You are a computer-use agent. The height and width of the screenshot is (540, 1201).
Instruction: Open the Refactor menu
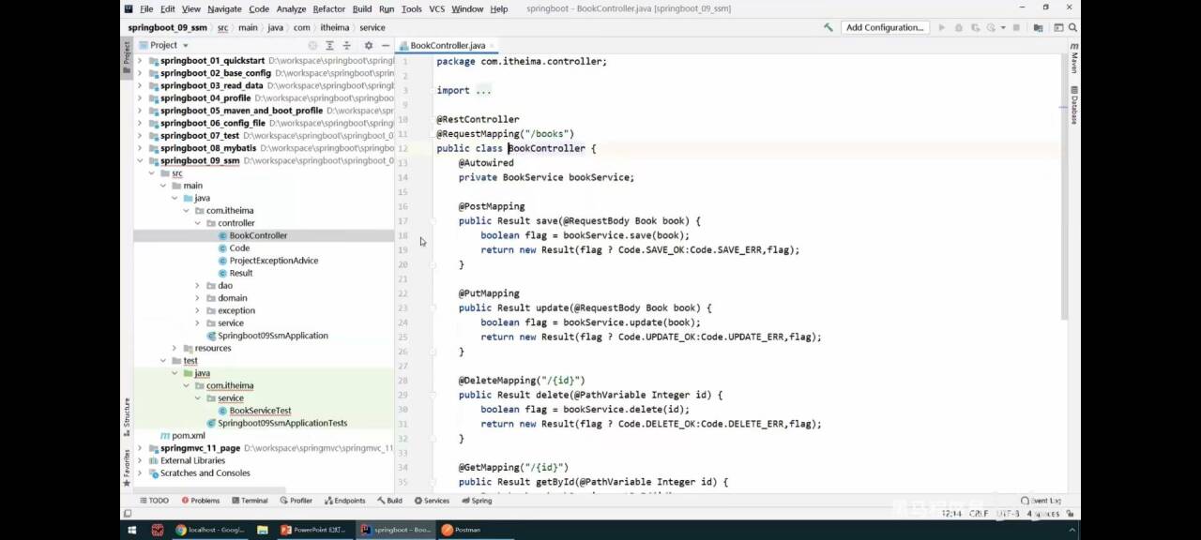[x=328, y=8]
